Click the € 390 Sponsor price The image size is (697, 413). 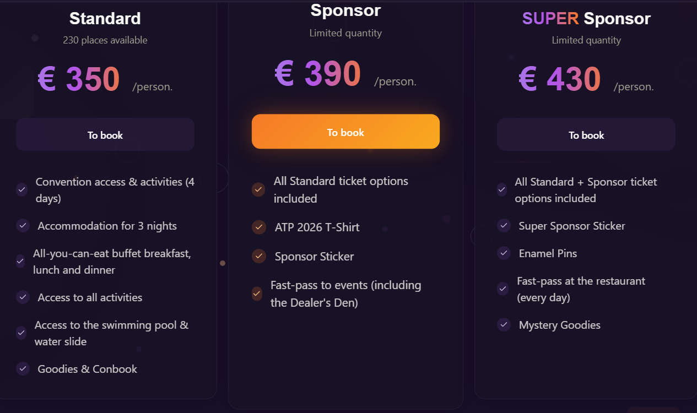pyautogui.click(x=318, y=74)
